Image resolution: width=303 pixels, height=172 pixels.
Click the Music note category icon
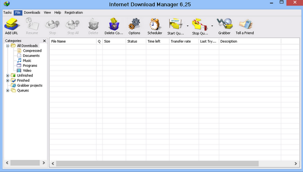(19, 61)
